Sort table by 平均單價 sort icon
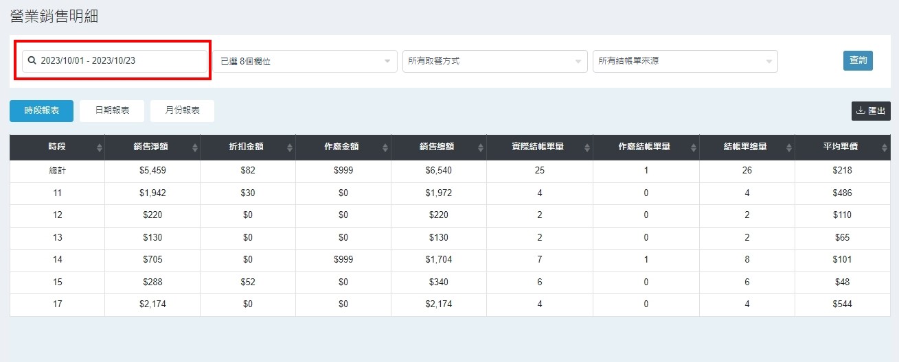The width and height of the screenshot is (899, 362). tap(884, 147)
